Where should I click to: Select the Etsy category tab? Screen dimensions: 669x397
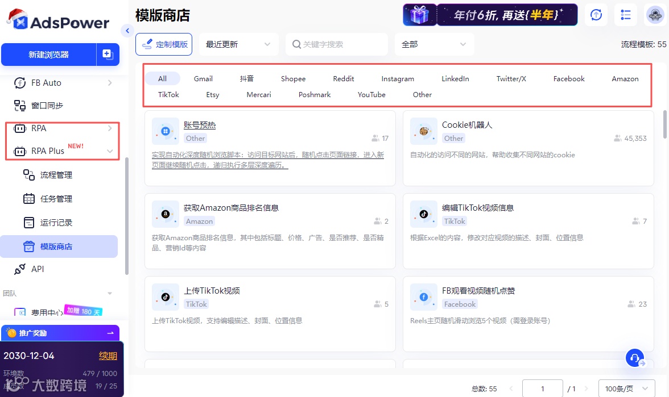click(213, 94)
